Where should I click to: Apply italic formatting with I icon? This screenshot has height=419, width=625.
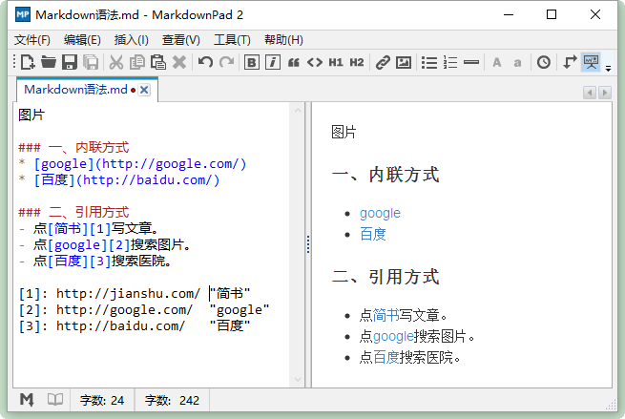pyautogui.click(x=273, y=62)
